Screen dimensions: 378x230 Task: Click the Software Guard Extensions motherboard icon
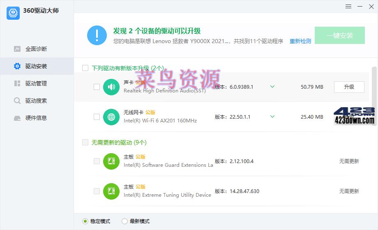click(111, 161)
